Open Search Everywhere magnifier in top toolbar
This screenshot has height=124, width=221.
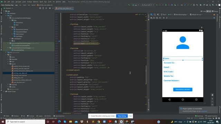[217, 5]
